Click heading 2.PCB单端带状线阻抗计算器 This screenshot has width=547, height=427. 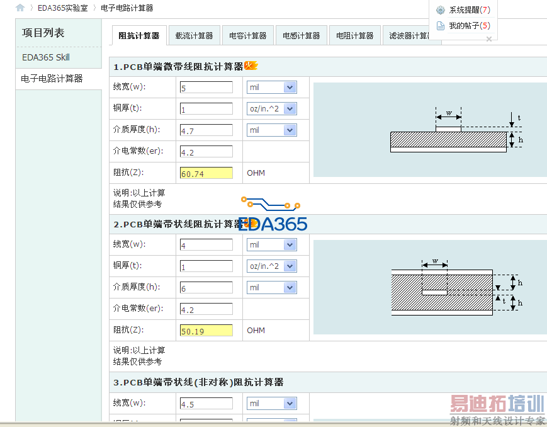point(178,224)
